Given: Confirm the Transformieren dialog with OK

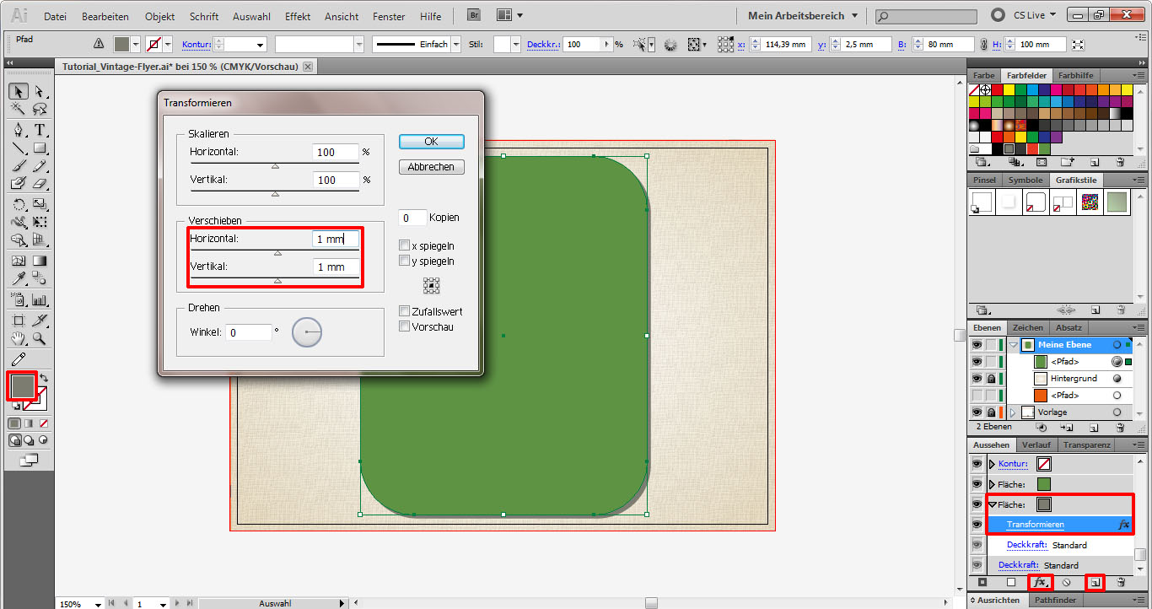Looking at the screenshot, I should click(x=431, y=142).
